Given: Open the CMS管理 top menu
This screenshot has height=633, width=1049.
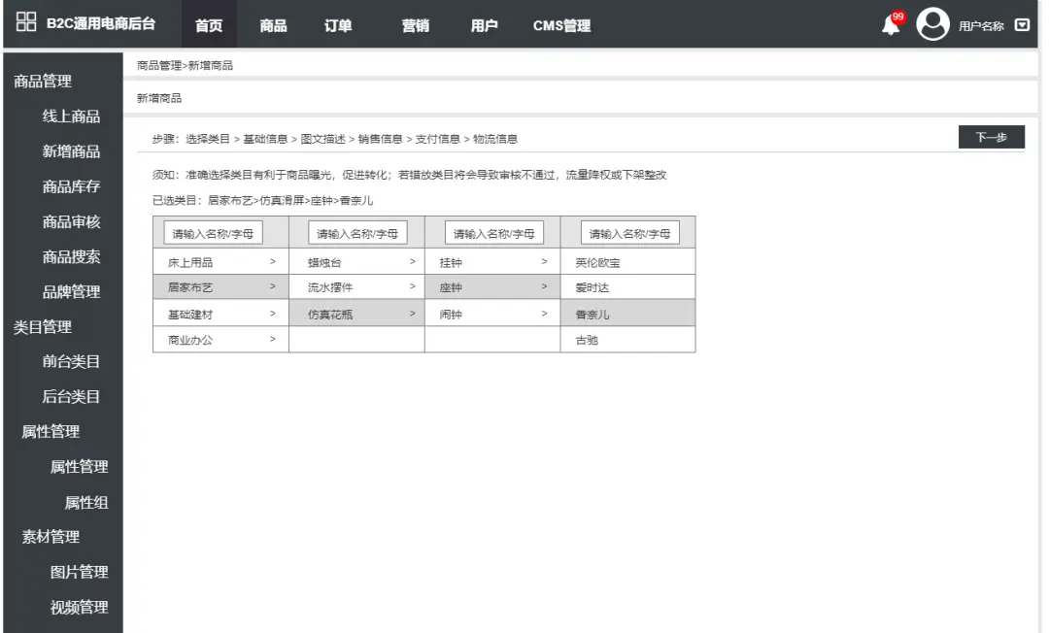Looking at the screenshot, I should pyautogui.click(x=562, y=25).
